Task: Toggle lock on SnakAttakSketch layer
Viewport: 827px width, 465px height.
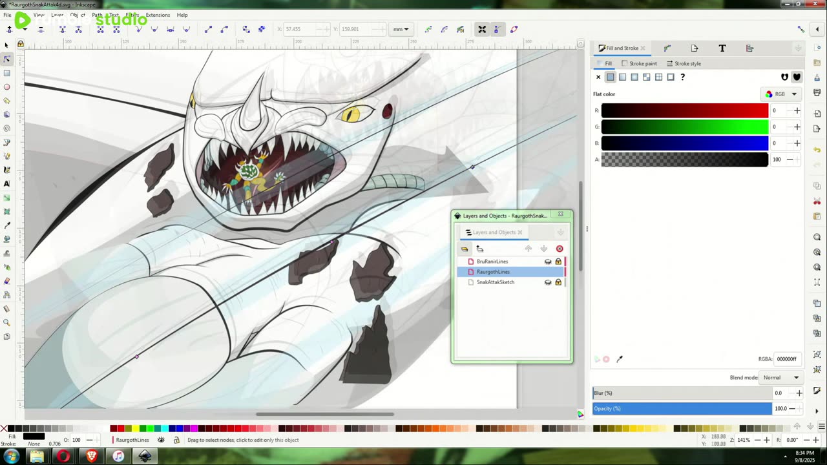Action: point(558,282)
